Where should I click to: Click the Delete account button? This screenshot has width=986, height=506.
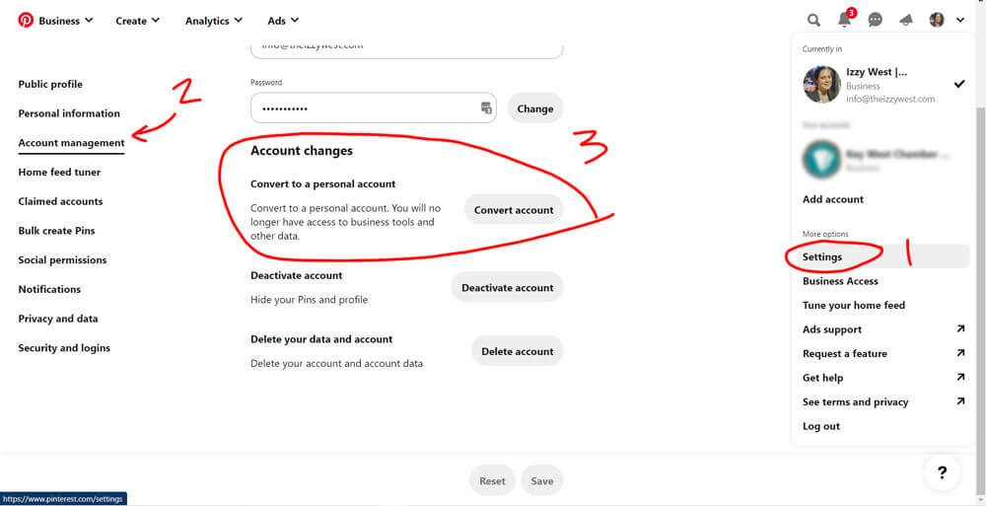(517, 351)
